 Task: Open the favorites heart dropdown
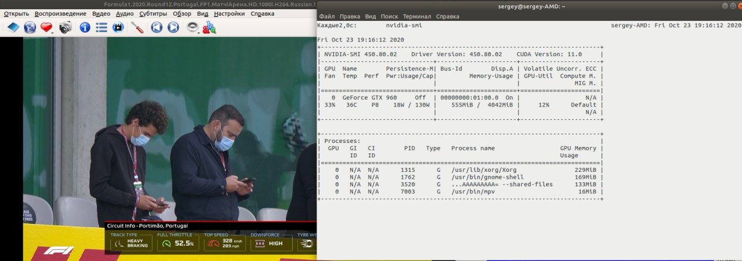[47, 27]
